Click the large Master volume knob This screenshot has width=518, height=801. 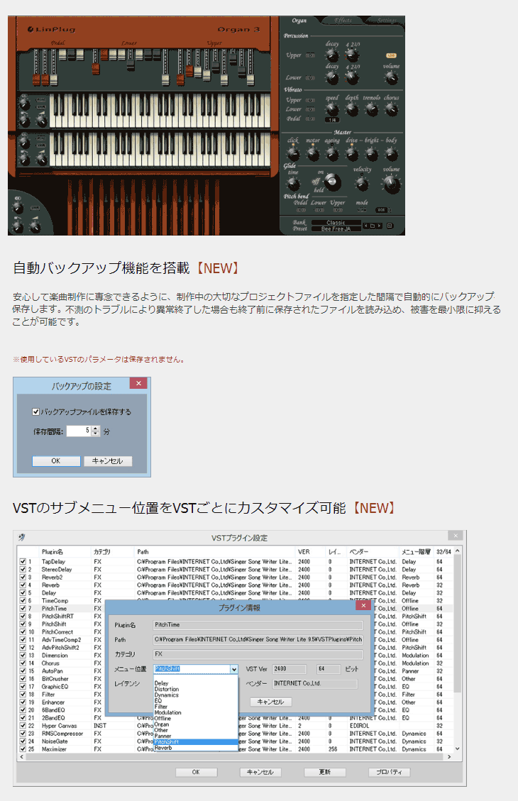391,184
